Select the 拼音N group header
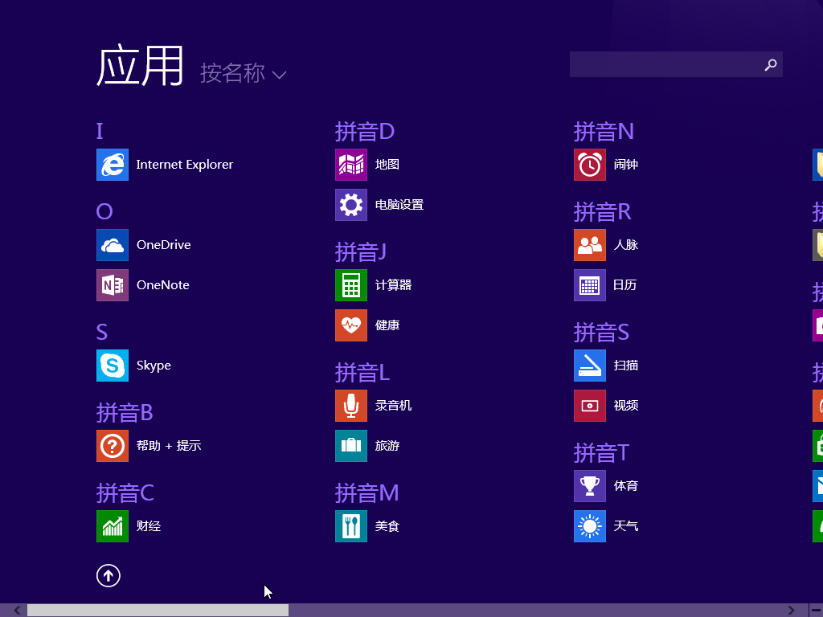 (x=604, y=131)
